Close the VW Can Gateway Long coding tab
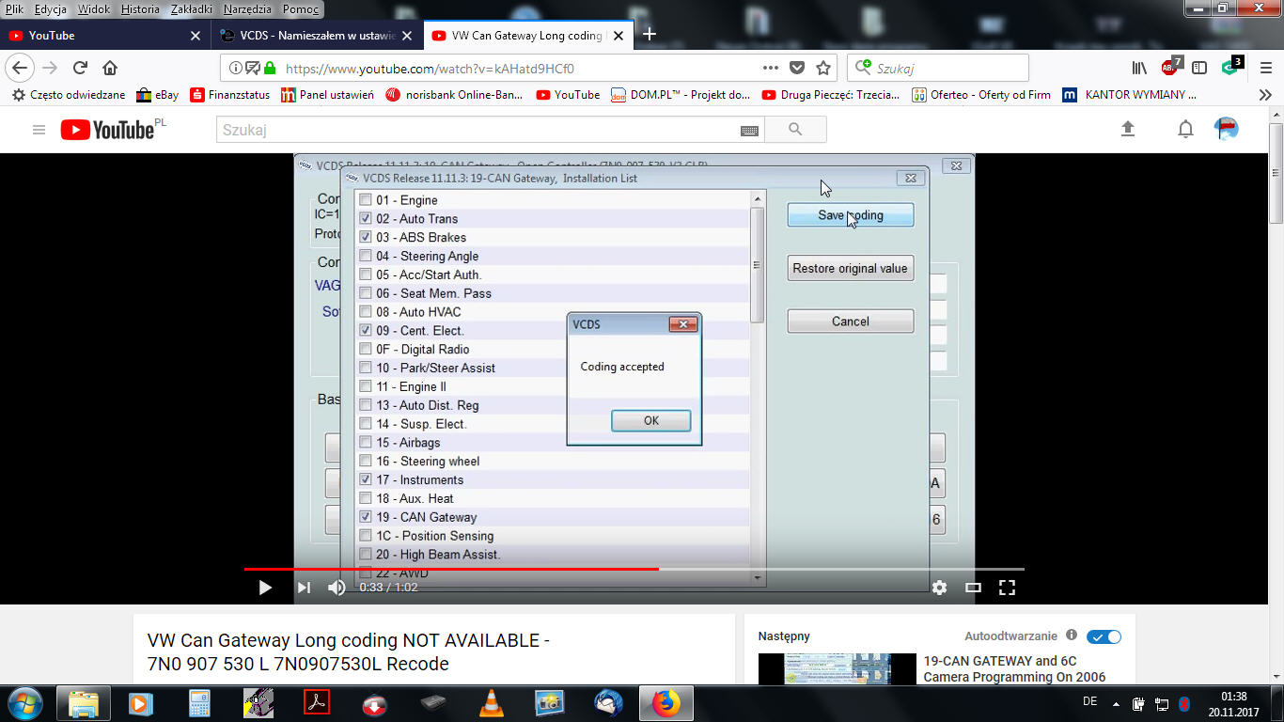This screenshot has width=1284, height=722. point(619,35)
